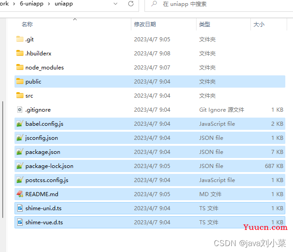Select the public folder name
This screenshot has width=293, height=252.
point(33,81)
